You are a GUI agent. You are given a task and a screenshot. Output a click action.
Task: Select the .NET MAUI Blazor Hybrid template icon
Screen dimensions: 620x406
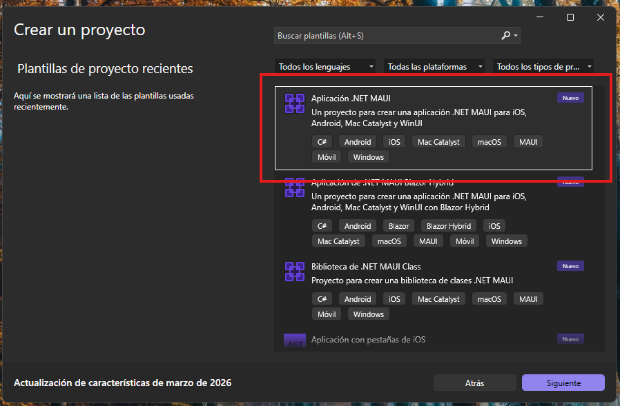(x=295, y=187)
